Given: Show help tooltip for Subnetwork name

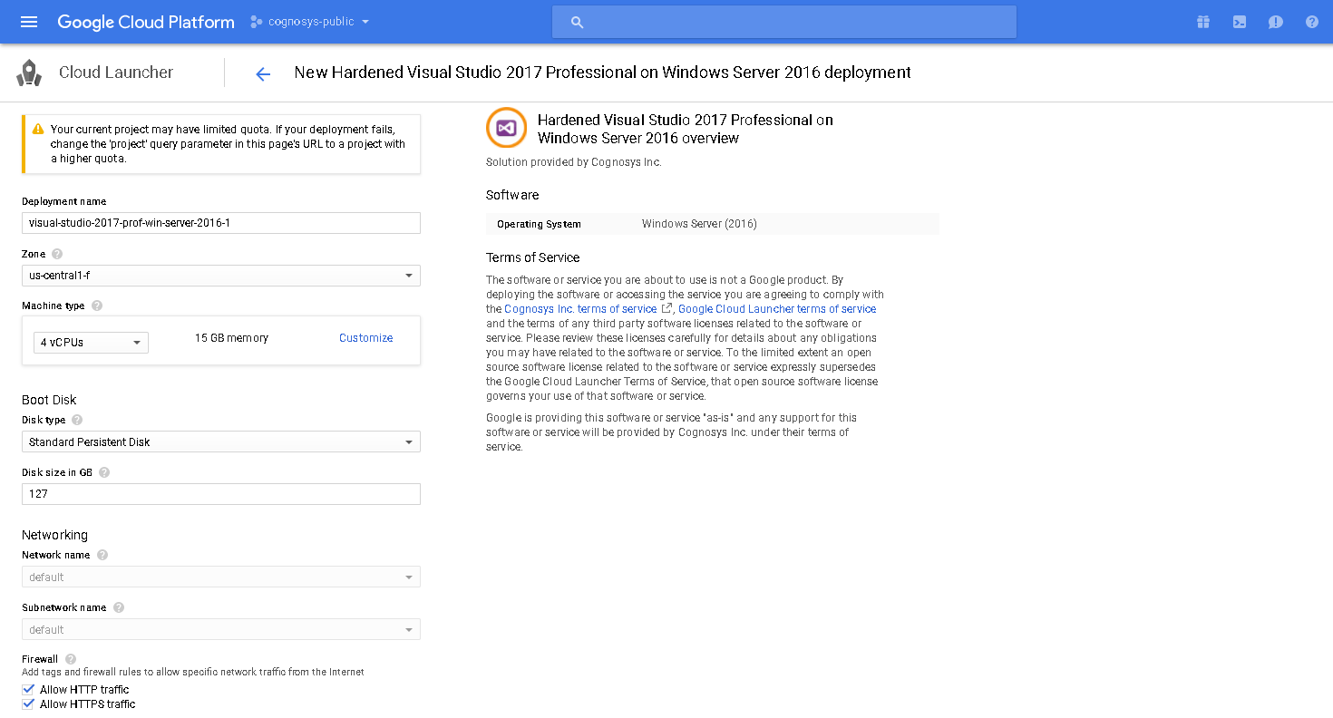Looking at the screenshot, I should point(119,607).
